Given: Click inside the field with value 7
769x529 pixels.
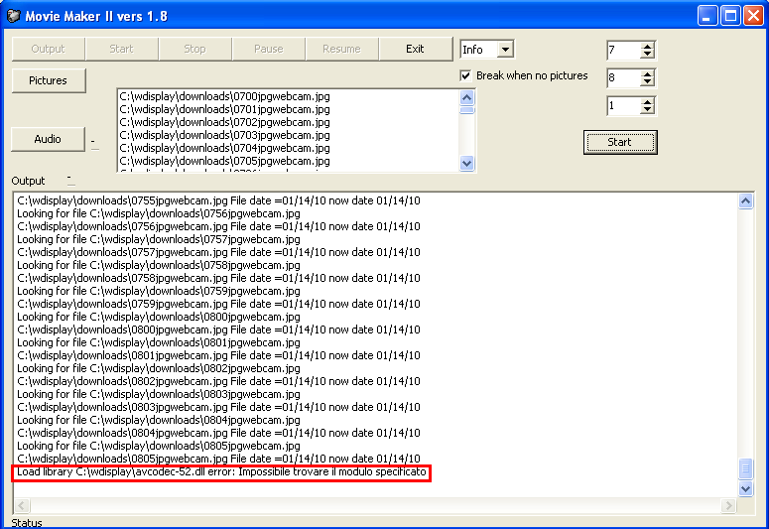Looking at the screenshot, I should (x=623, y=50).
